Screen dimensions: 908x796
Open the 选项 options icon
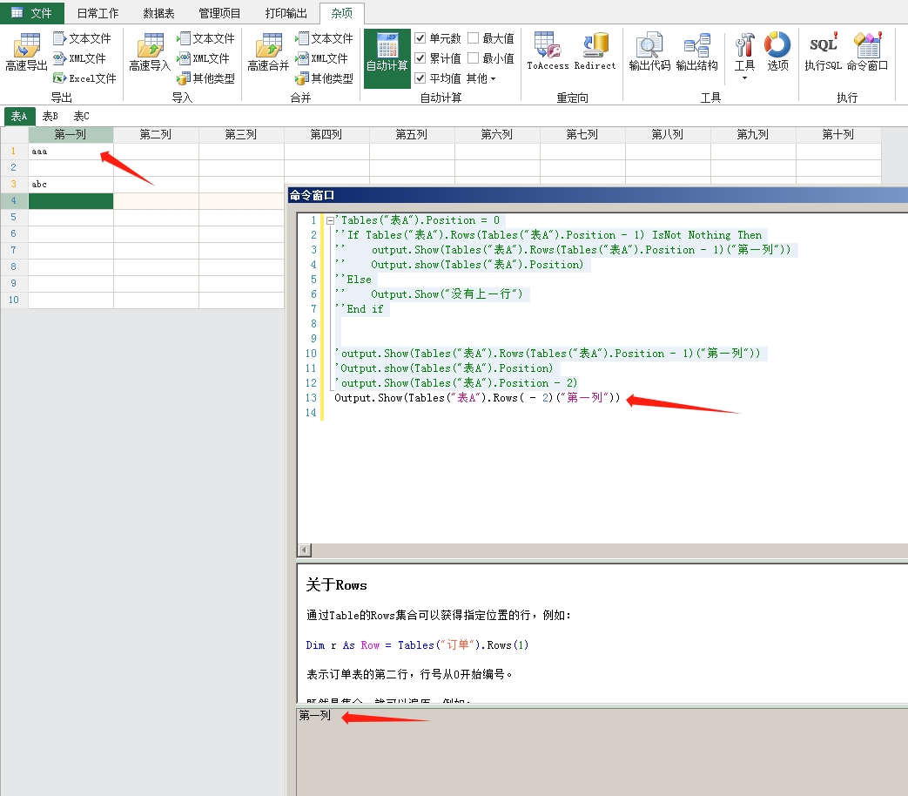coord(777,52)
